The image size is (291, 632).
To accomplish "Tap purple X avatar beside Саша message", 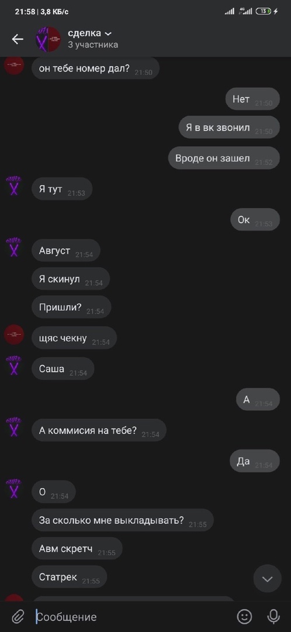I will [x=14, y=366].
